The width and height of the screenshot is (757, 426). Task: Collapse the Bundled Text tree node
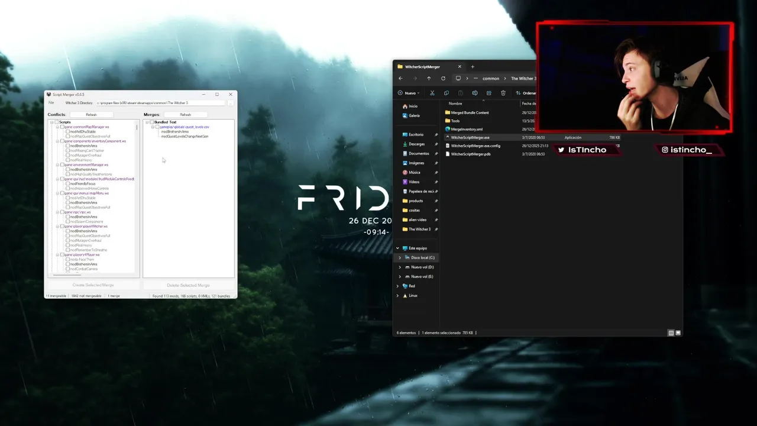[148, 122]
